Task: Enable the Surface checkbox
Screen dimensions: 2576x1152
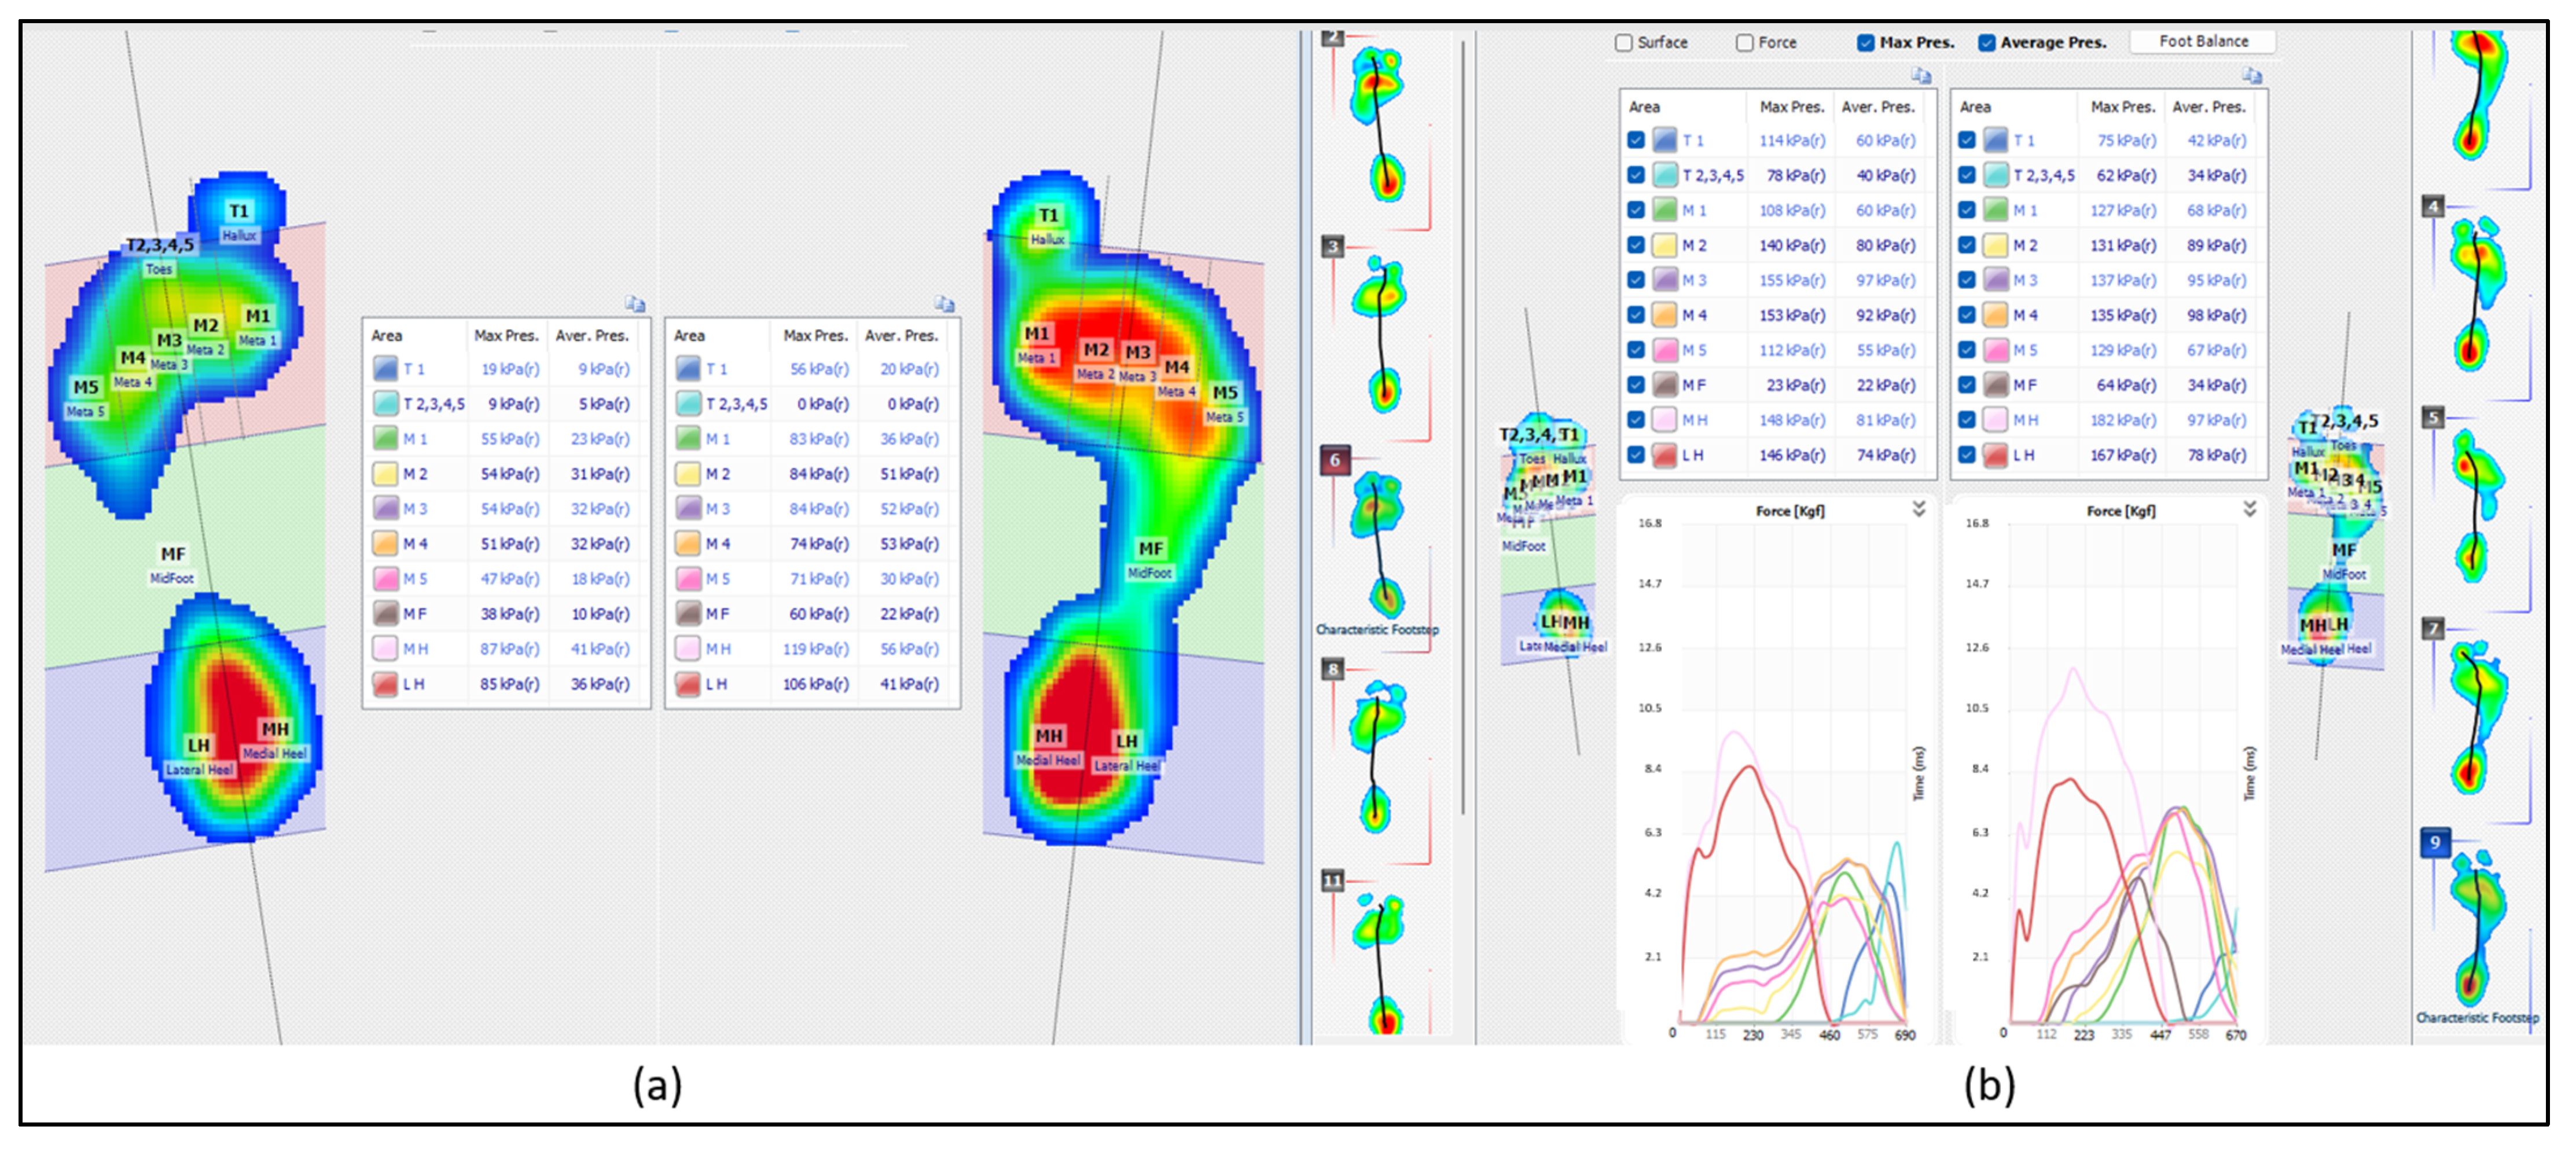Action: (x=1624, y=43)
